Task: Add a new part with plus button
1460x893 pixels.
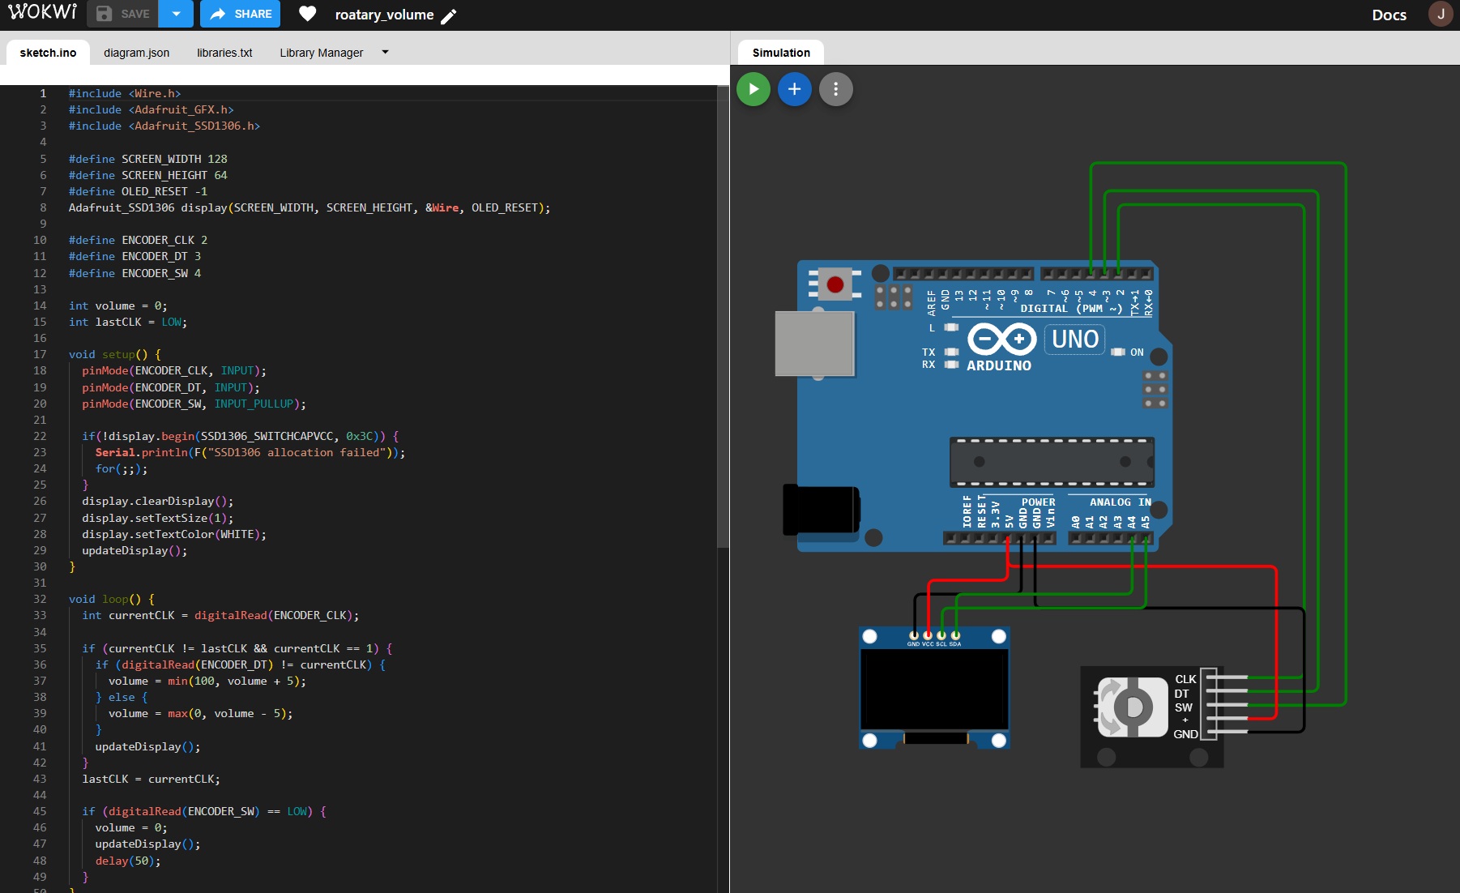Action: tap(795, 89)
